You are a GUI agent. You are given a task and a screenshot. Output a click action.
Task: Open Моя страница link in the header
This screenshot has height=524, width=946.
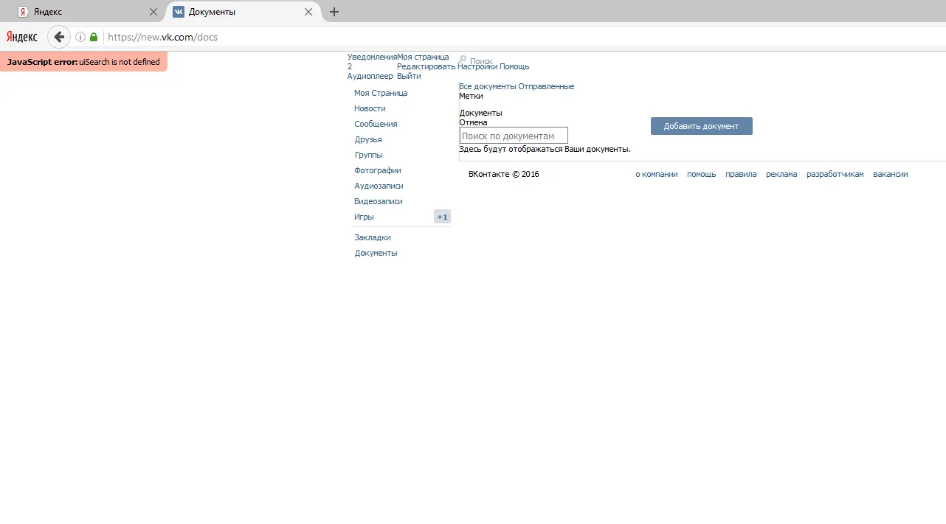[x=423, y=57]
